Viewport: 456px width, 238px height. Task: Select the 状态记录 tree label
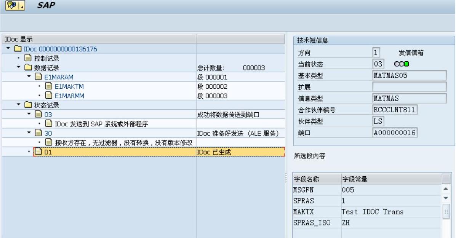[x=46, y=105]
